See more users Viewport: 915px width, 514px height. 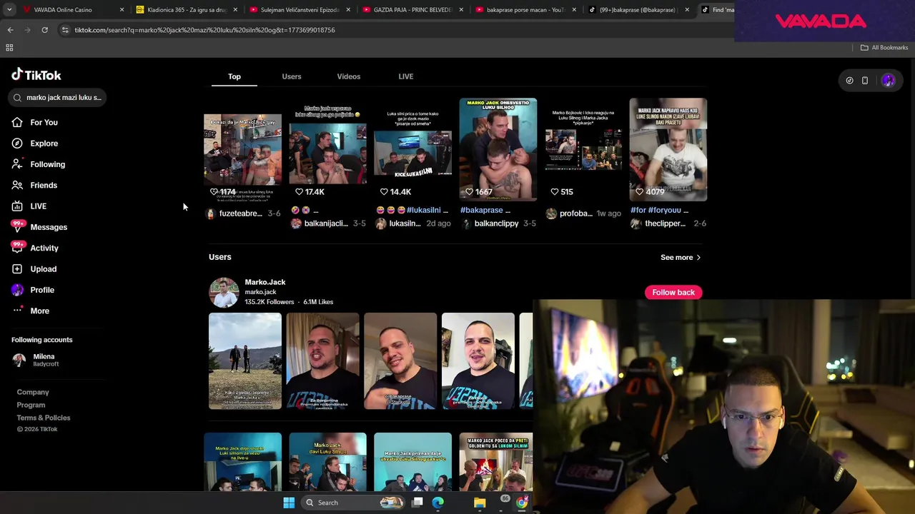pos(681,257)
